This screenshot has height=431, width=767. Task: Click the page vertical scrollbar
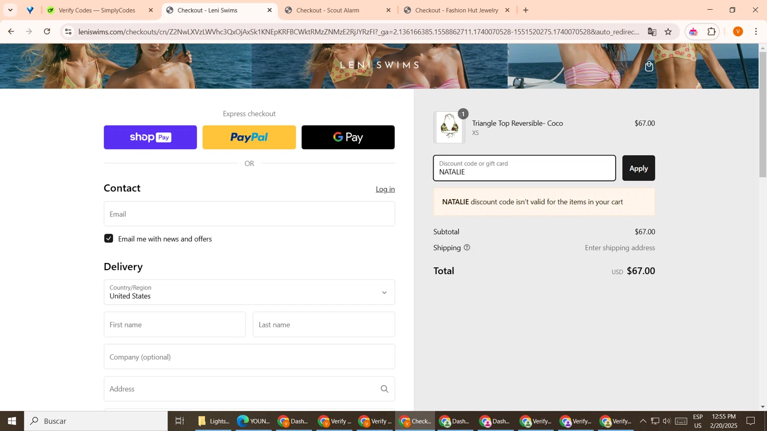763,114
